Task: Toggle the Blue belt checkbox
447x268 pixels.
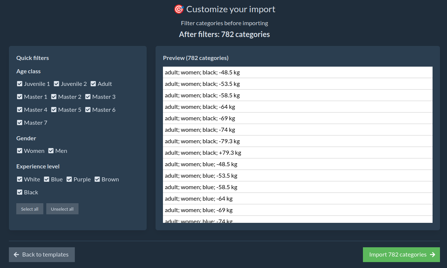Action: tap(47, 180)
